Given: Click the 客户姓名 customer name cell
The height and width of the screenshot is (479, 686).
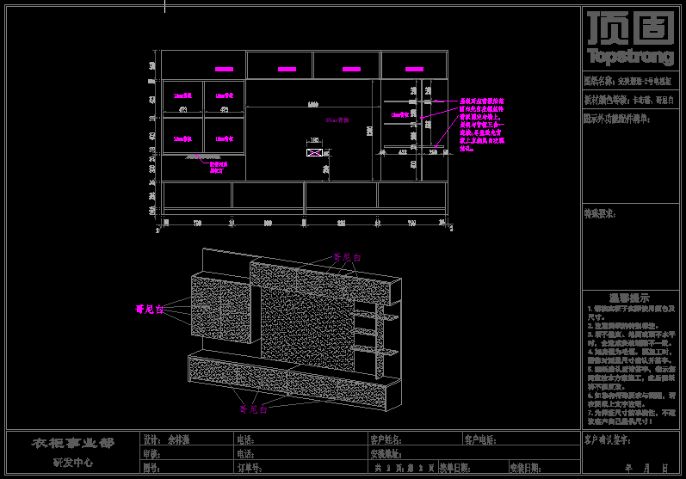Looking at the screenshot, I should pyautogui.click(x=415, y=439).
